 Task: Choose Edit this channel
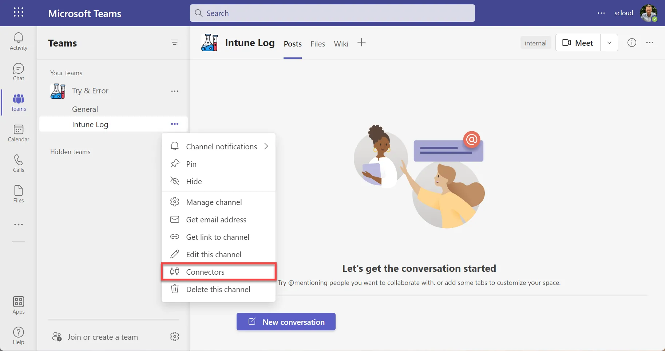click(x=218, y=254)
